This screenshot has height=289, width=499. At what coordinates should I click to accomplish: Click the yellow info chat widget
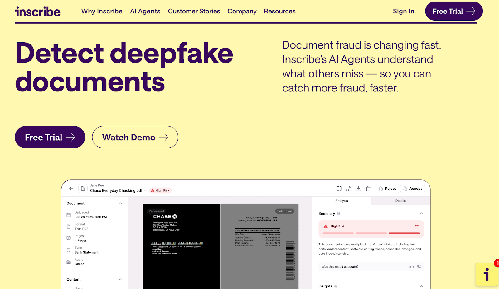tap(487, 274)
